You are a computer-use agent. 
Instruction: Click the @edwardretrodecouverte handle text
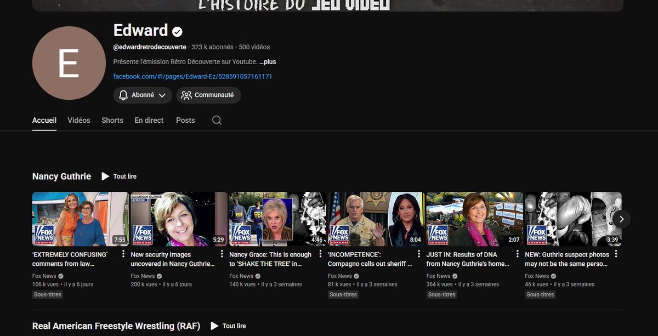tap(150, 47)
